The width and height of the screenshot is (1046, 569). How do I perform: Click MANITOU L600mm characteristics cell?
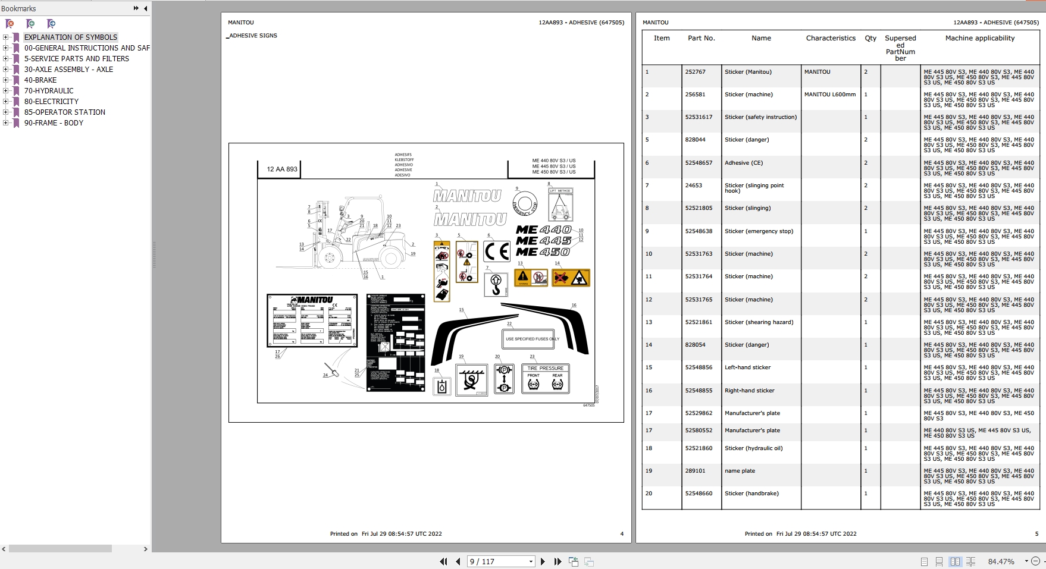click(x=830, y=95)
